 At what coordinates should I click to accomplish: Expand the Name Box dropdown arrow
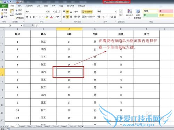coord(22,26)
